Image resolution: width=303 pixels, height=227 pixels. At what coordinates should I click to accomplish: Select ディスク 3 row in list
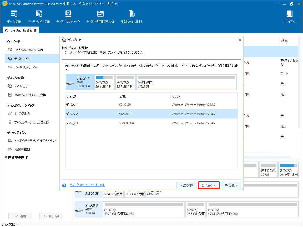[x=151, y=123]
